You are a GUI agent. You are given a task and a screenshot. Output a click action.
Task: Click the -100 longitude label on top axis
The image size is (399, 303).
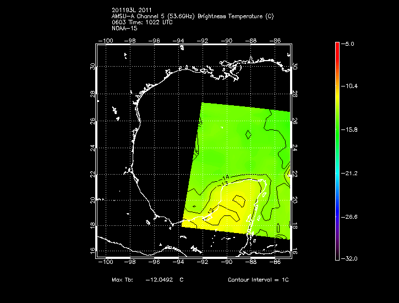106,41
